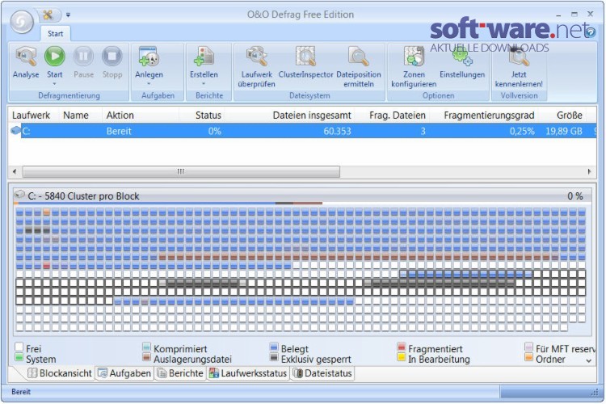Switch to the Aufgaben tab
Image resolution: width=606 pixels, height=404 pixels.
(x=124, y=373)
